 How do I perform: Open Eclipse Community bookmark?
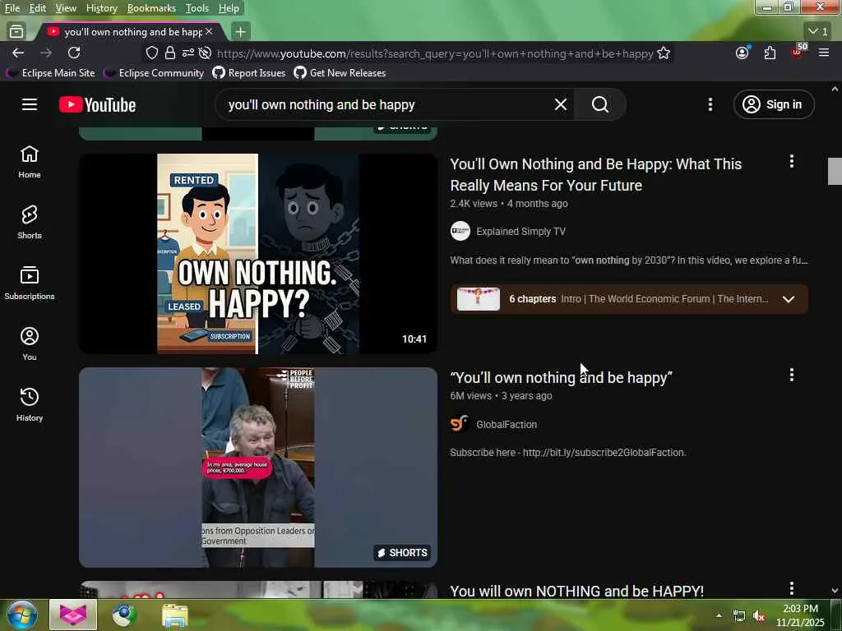[x=154, y=73]
